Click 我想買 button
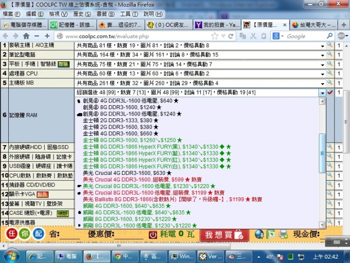 tap(224, 235)
